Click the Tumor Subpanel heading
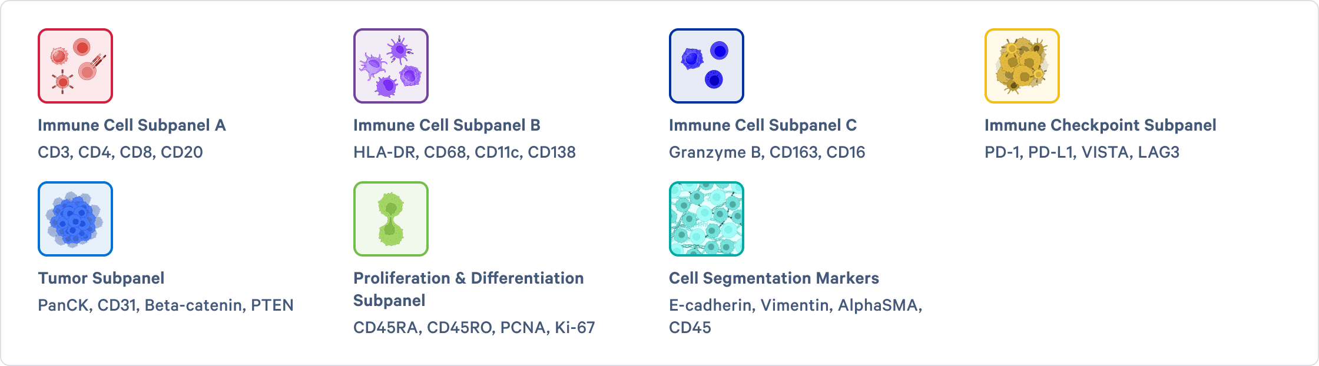 coord(101,278)
